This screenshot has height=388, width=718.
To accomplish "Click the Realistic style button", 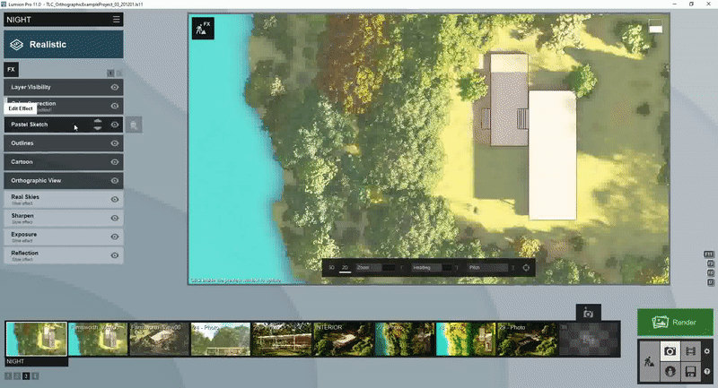I will (x=64, y=44).
